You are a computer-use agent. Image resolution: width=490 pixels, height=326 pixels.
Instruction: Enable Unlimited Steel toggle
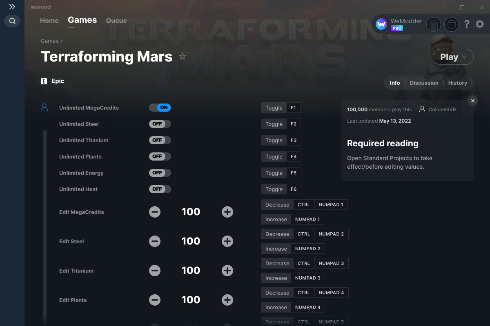point(160,124)
